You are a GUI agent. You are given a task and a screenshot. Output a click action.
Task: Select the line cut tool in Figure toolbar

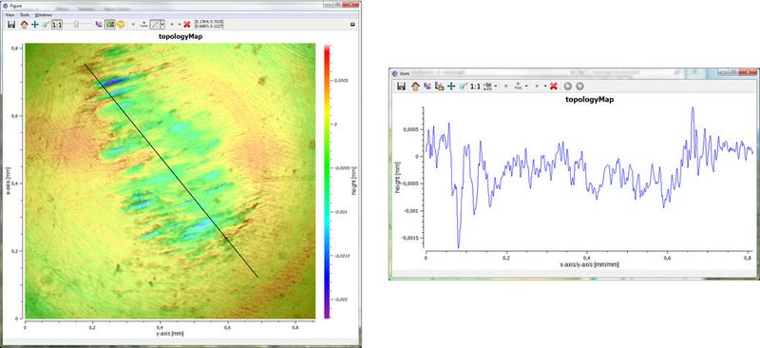154,25
